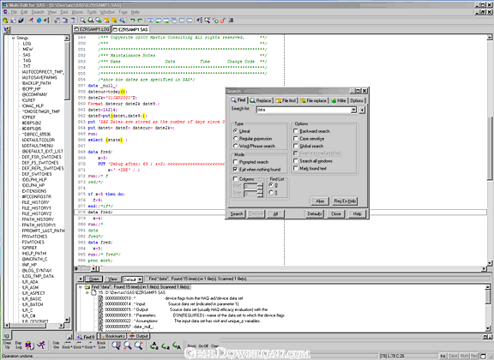Click the Search button in dialog

click(x=237, y=214)
